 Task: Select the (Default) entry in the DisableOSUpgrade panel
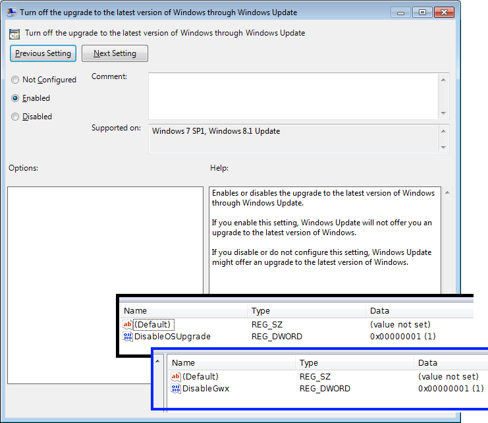click(153, 324)
